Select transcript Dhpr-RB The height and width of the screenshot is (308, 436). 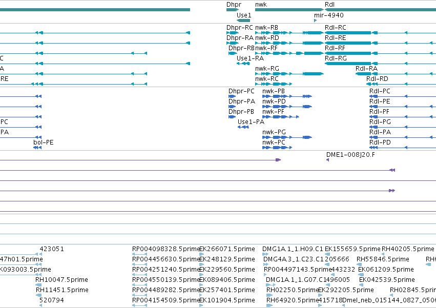coord(233,53)
